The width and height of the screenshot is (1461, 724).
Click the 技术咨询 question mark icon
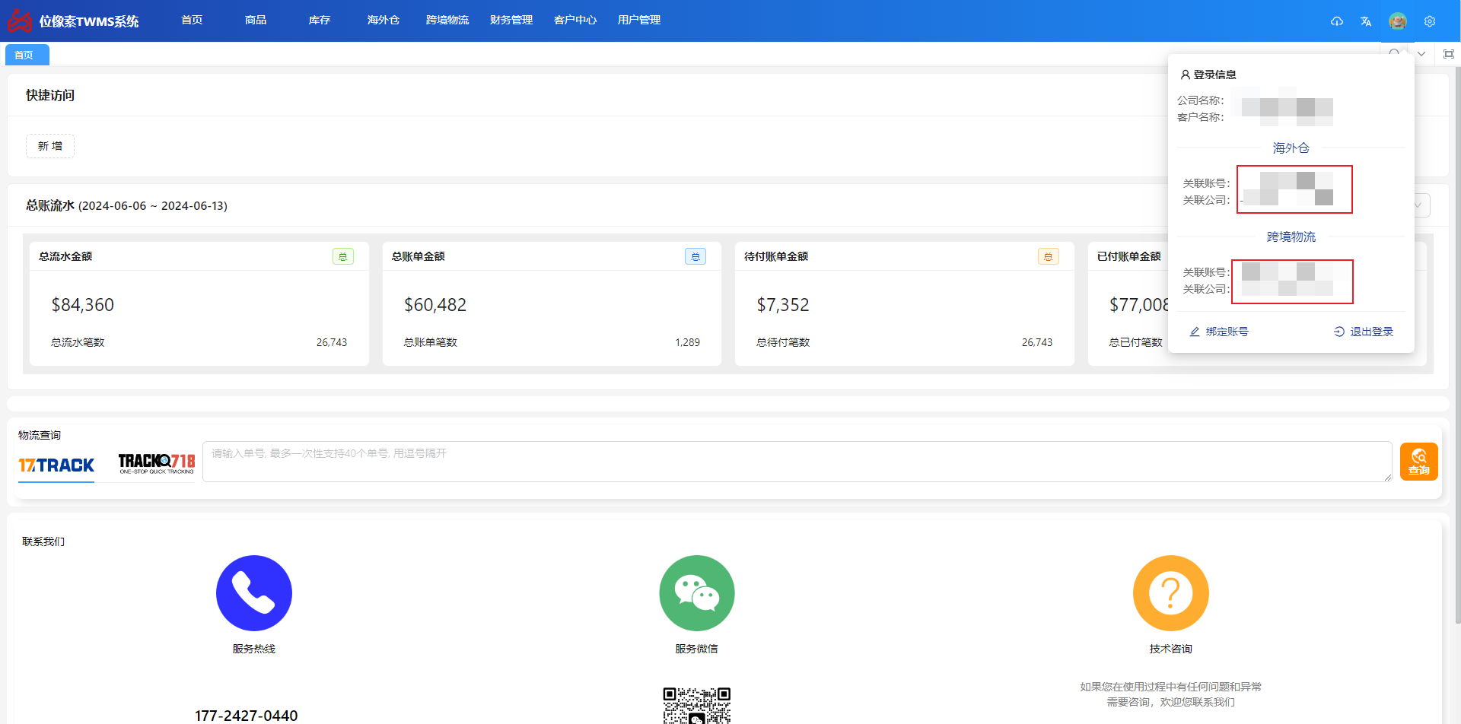click(x=1171, y=593)
